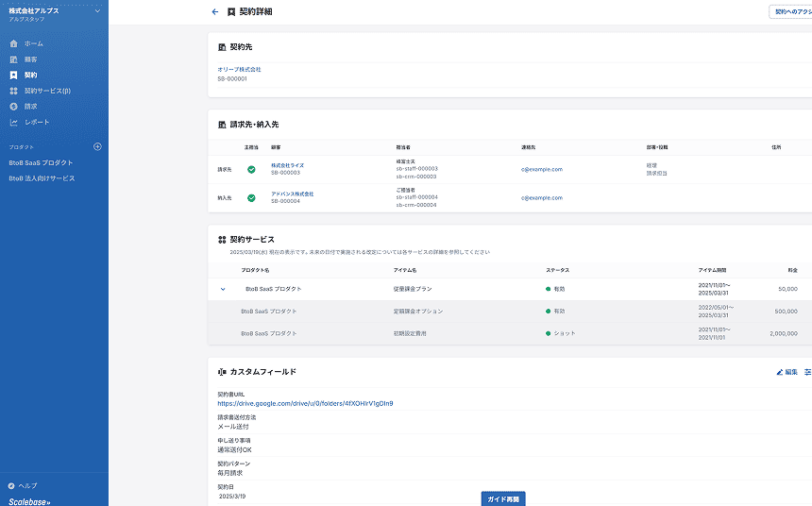Click the green check in the 請求先 row
This screenshot has height=506, width=812.
pyautogui.click(x=251, y=169)
